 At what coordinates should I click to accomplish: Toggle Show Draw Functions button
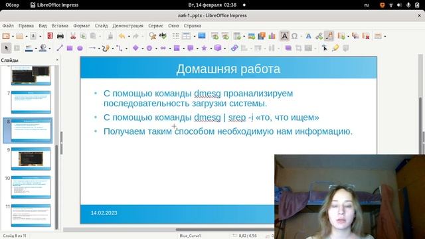click(x=329, y=36)
